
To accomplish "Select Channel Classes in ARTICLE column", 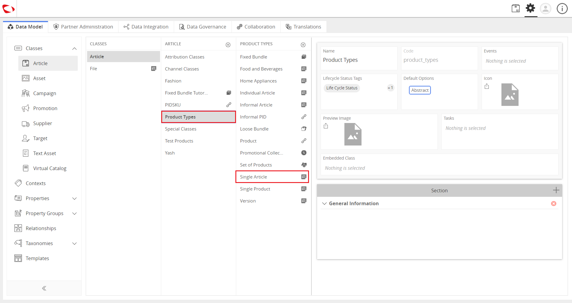I will click(198, 69).
